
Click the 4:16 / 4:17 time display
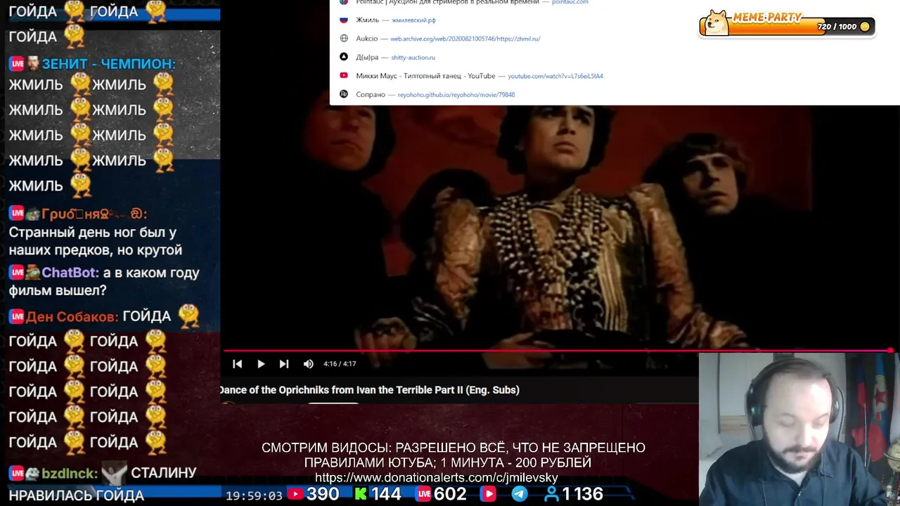click(x=340, y=363)
